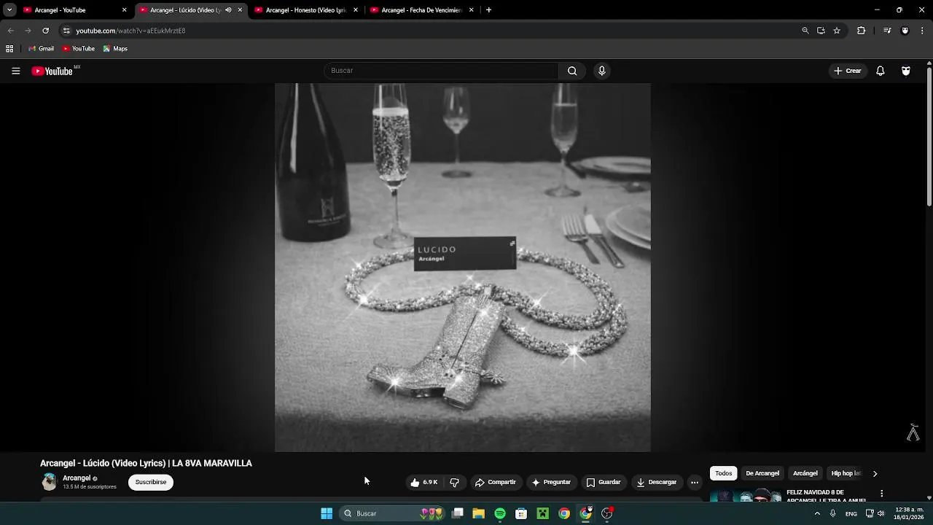Screen dimensions: 933x525
Task: Open the YouTube account avatar menu
Action: pyautogui.click(x=906, y=71)
